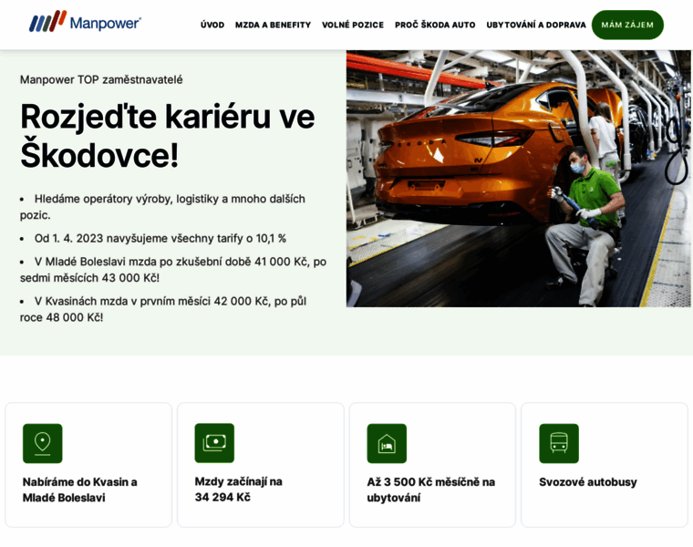Screen dimensions: 693x547
Task: Click bullet about Mladé Boleslavi mzda
Action: pos(173,270)
